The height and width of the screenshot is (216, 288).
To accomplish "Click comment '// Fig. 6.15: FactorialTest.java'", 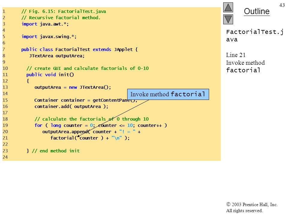I will [x=64, y=11].
